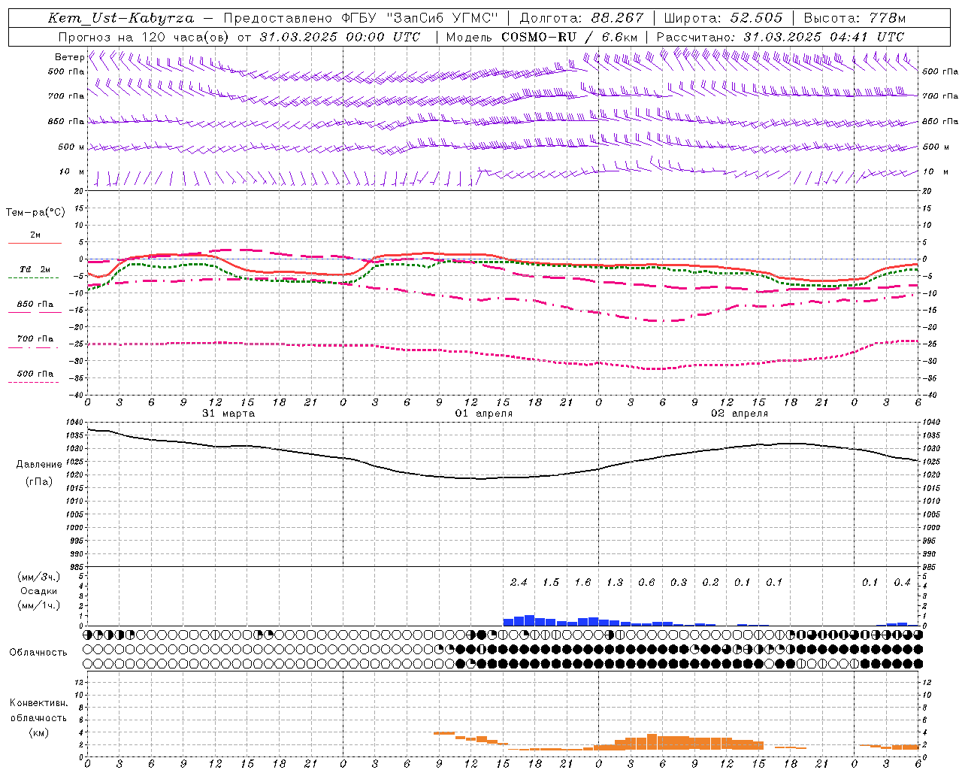Click the provider text ФГБУ "ЗапСиб УГМС"
The image size is (962, 770).
click(420, 18)
